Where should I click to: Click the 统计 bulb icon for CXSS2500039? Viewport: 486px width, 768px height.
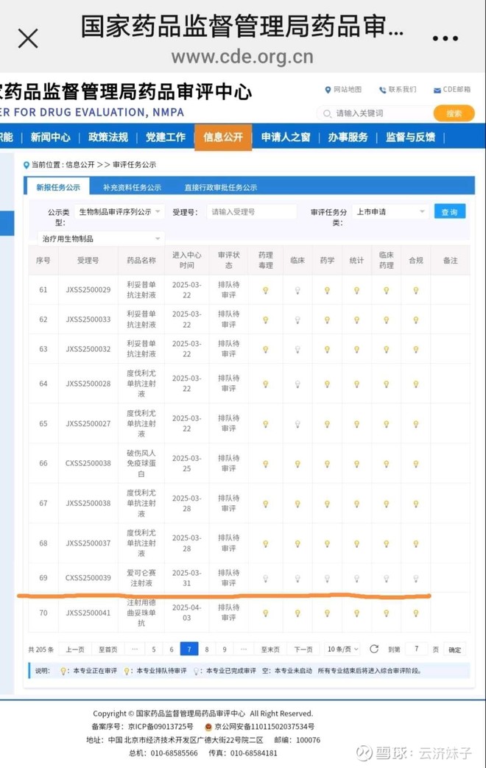coord(356,579)
